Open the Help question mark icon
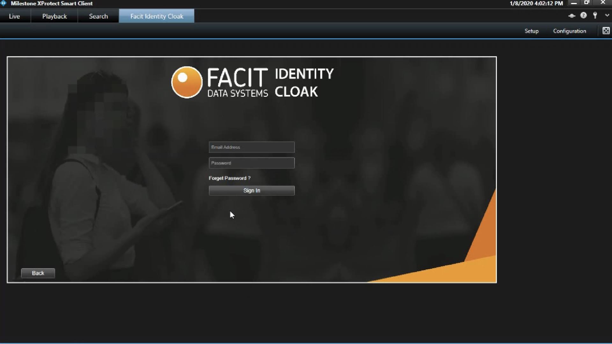This screenshot has width=612, height=344. pos(583,15)
